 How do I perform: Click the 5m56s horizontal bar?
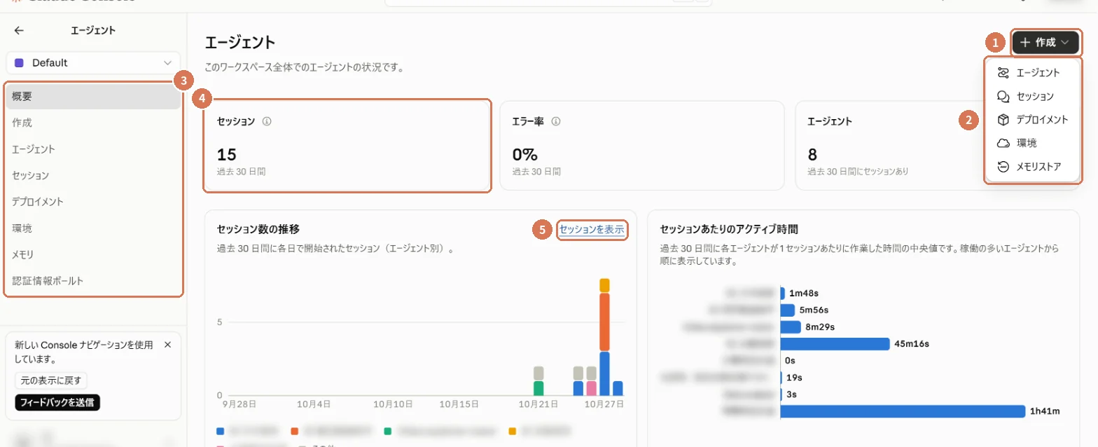pyautogui.click(x=788, y=310)
